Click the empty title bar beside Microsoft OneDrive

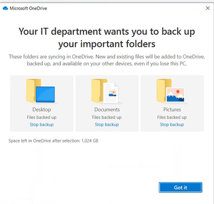coord(125,8)
